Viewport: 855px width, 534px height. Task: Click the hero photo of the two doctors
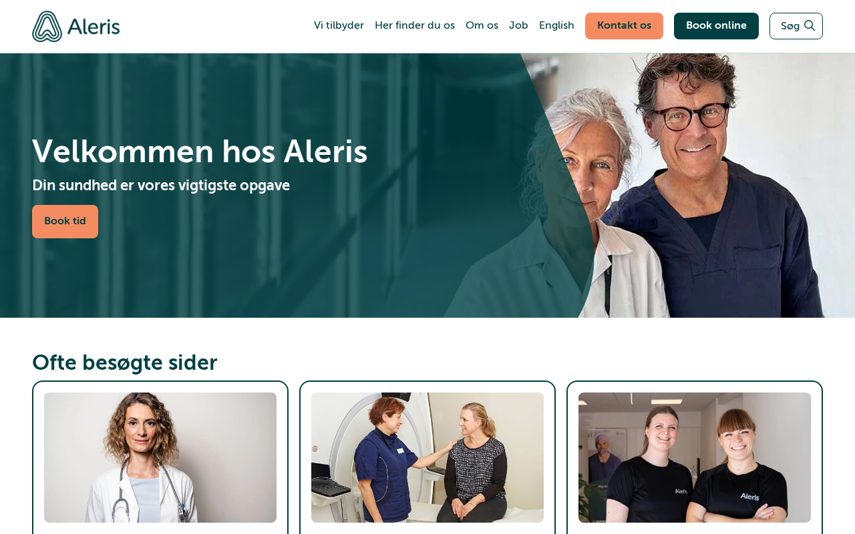pos(688,186)
